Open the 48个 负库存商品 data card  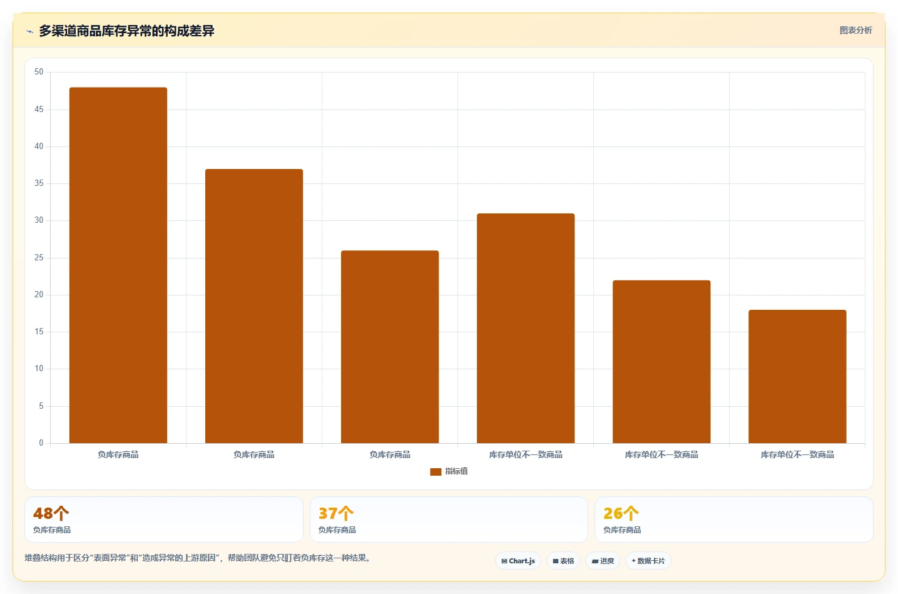click(x=164, y=520)
